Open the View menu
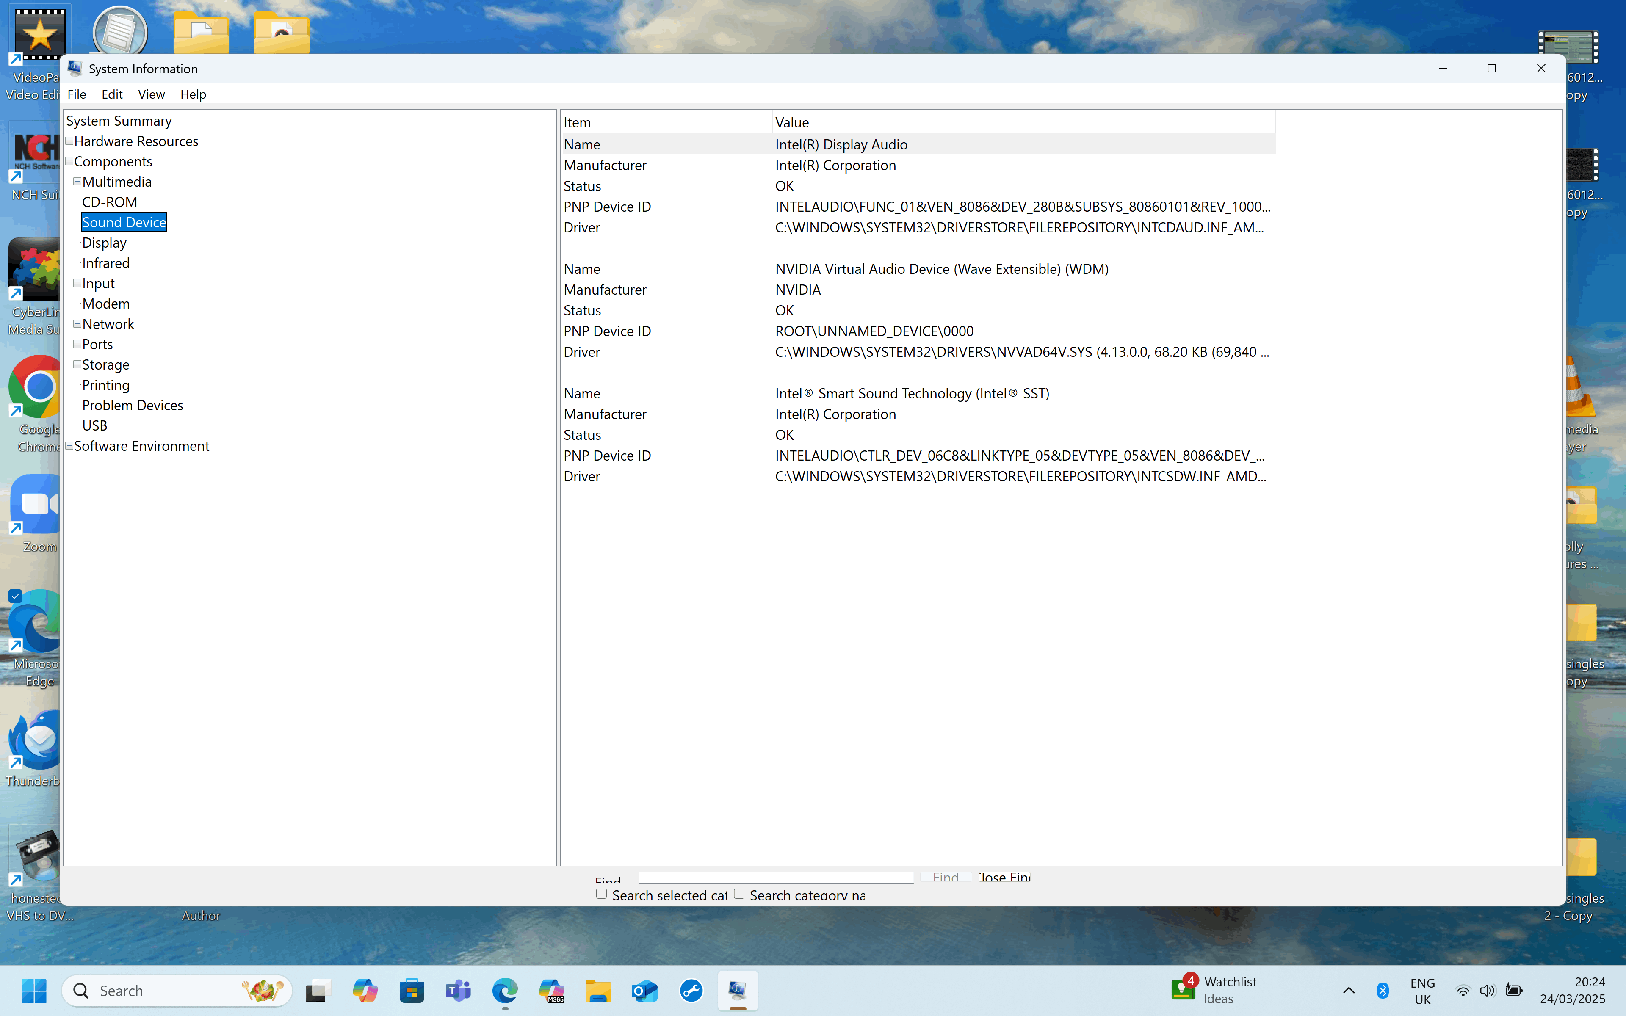Screen dimensions: 1626x1016 tap(151, 94)
